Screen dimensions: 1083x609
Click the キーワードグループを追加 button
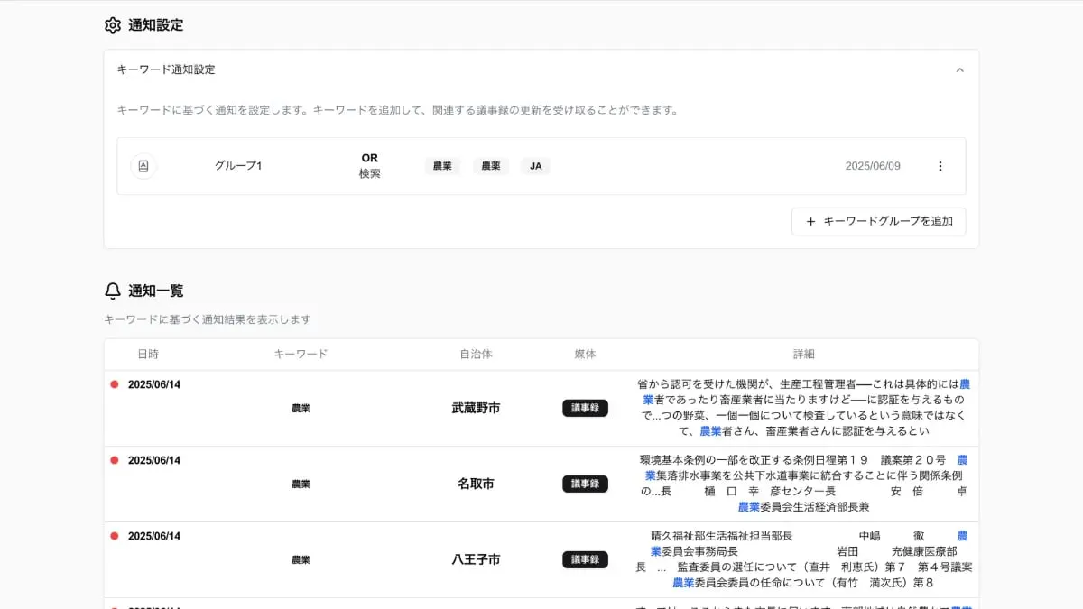click(877, 221)
